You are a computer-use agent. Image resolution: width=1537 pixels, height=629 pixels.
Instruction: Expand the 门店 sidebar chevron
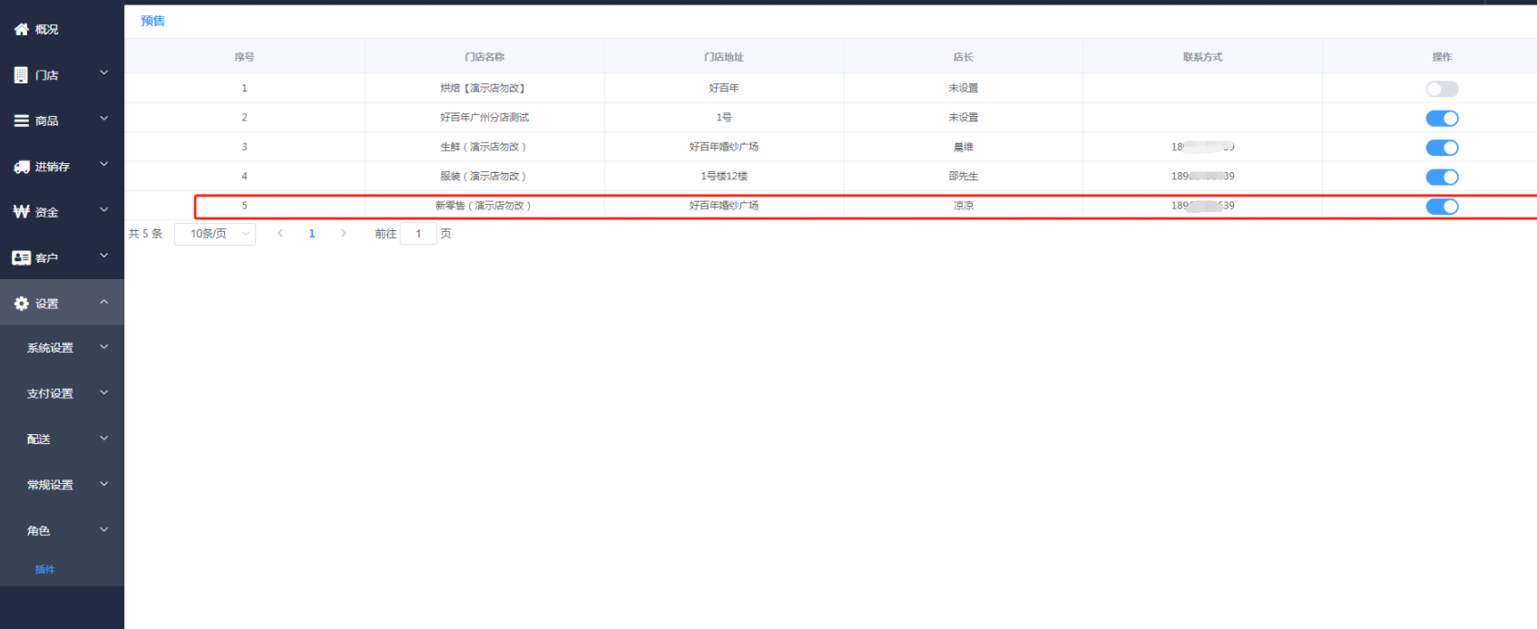pos(104,73)
